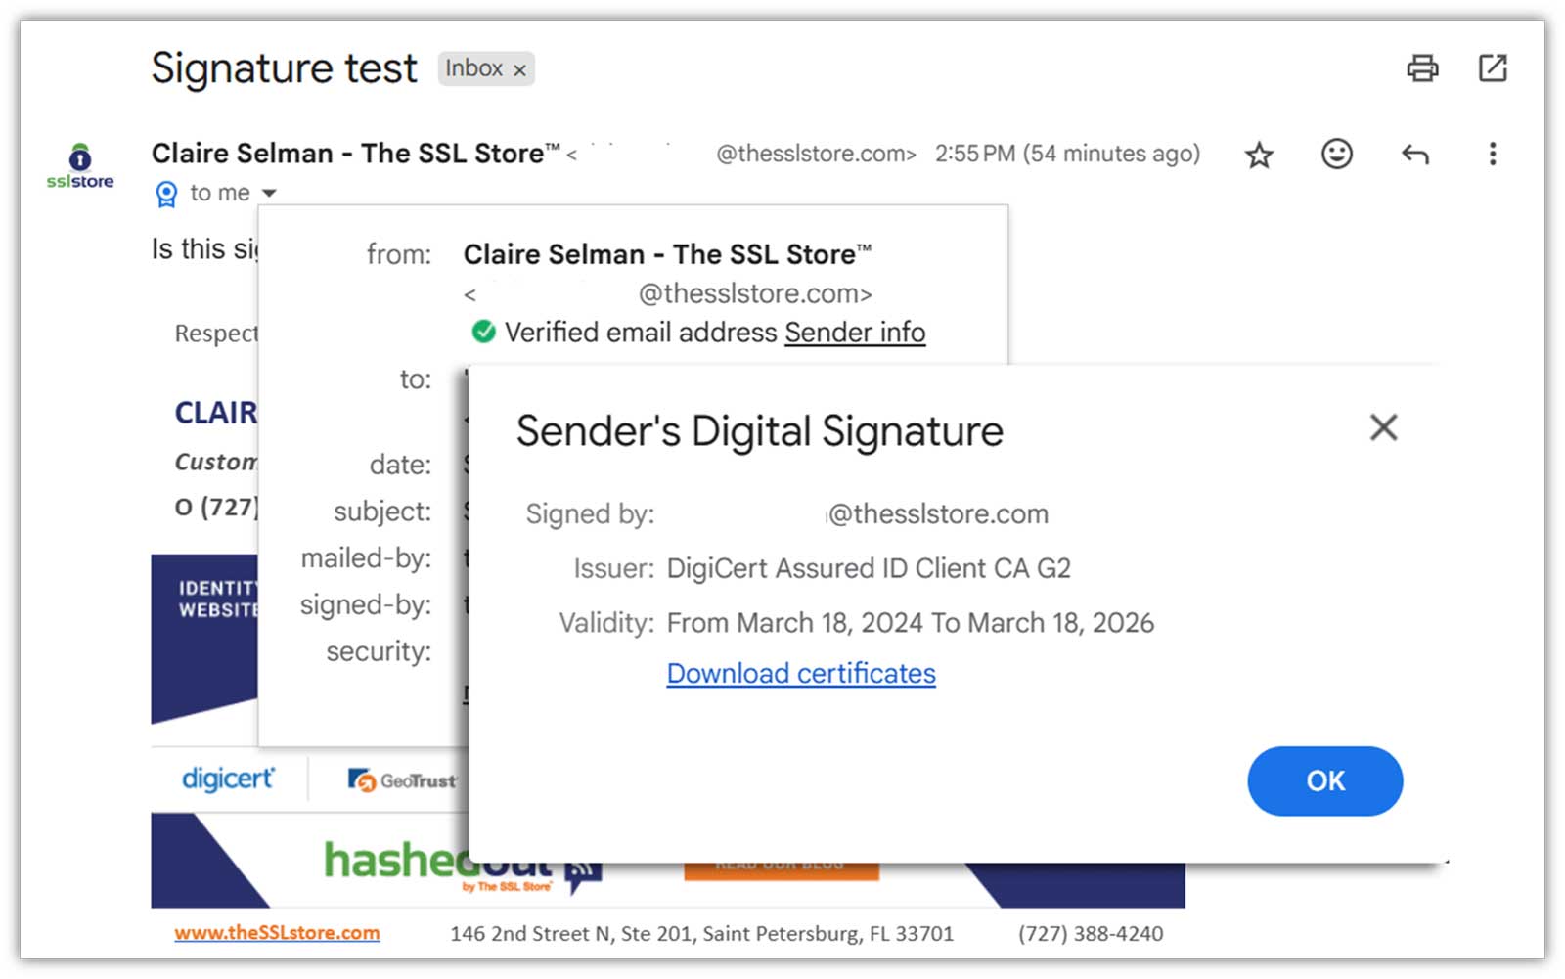Remove the Inbox label from the email

coord(519,68)
